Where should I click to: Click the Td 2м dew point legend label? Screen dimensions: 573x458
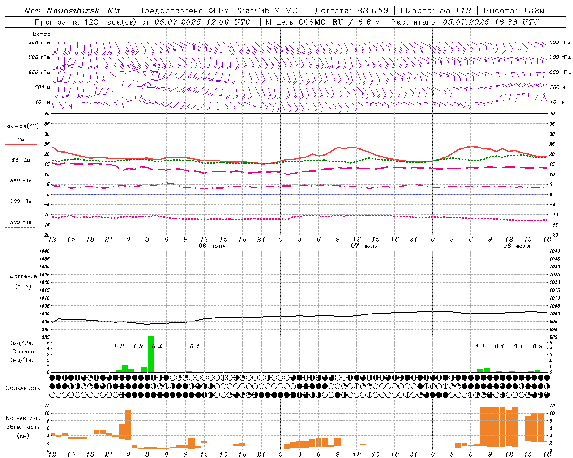coord(21,160)
